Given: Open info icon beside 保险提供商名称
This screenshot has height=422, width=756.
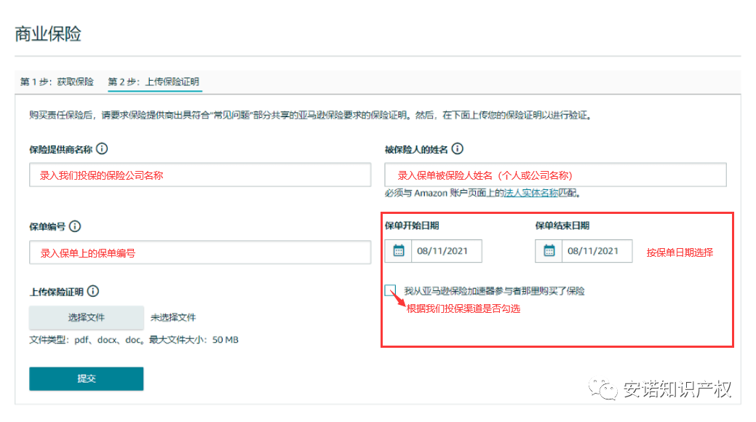Looking at the screenshot, I should pos(102,149).
